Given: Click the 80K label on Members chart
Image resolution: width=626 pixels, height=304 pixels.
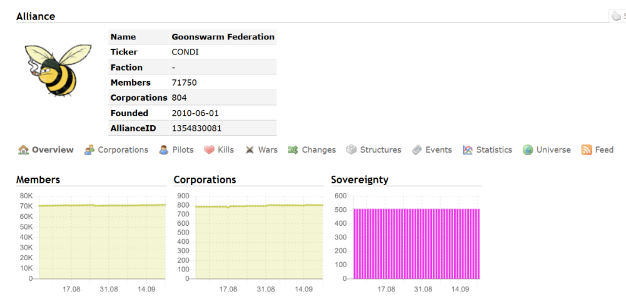Looking at the screenshot, I should [26, 196].
